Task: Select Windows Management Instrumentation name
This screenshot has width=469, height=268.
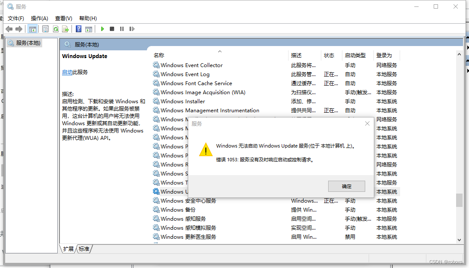Action: click(x=210, y=110)
